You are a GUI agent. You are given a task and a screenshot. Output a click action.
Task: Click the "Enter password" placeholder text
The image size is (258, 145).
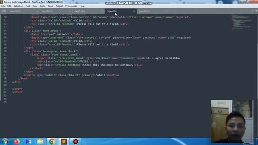[x=144, y=37]
